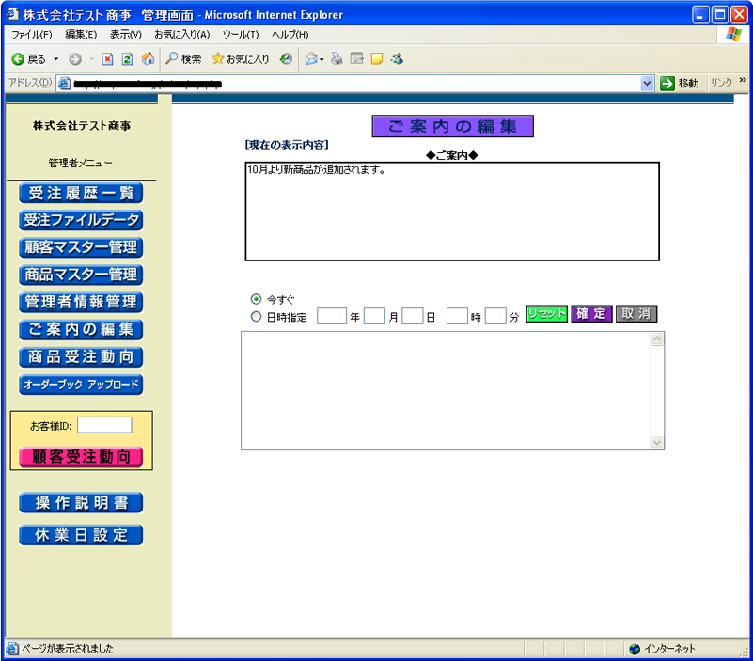This screenshot has height=661, width=753.
Task: Open 顧客マスター管理 from the sidebar
Action: coord(81,247)
